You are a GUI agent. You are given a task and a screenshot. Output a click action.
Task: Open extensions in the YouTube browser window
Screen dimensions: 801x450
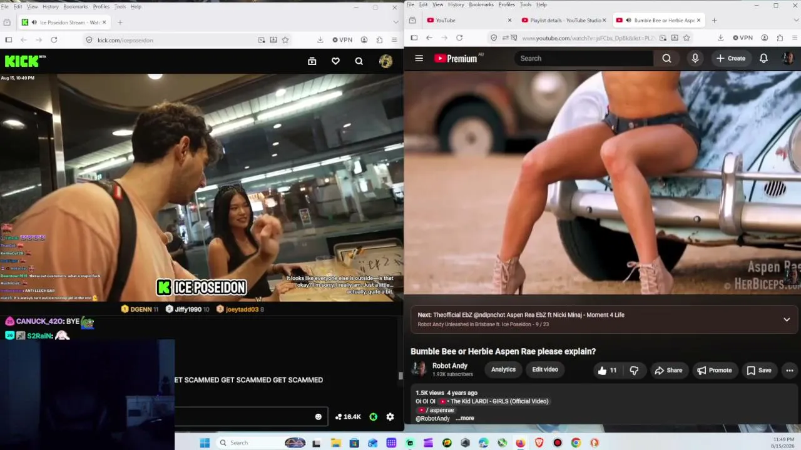(x=780, y=37)
